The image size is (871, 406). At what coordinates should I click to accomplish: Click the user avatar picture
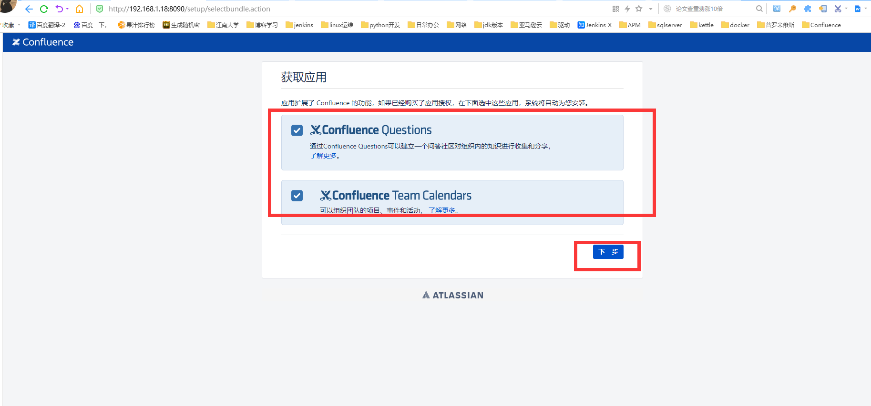pos(8,6)
